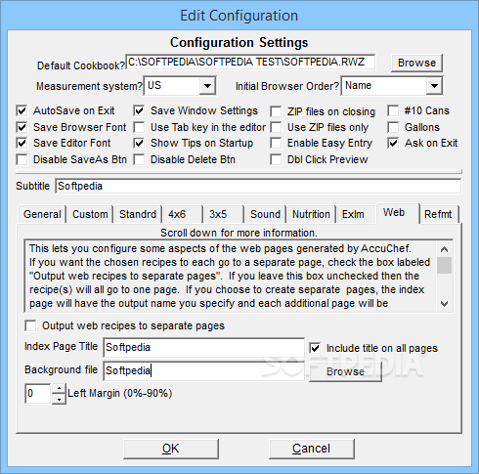The image size is (479, 474).
Task: Open the Measurement system dropdown
Action: (x=207, y=86)
